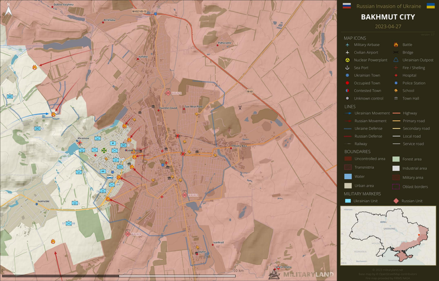Screen dimensions: 439x281
Task: Click the School legend icon
Action: point(396,91)
